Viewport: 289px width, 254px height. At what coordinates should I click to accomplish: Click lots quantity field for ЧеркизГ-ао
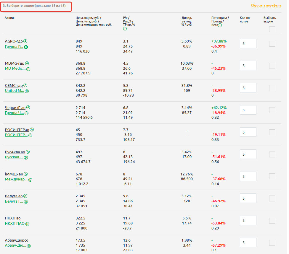tap(248, 110)
